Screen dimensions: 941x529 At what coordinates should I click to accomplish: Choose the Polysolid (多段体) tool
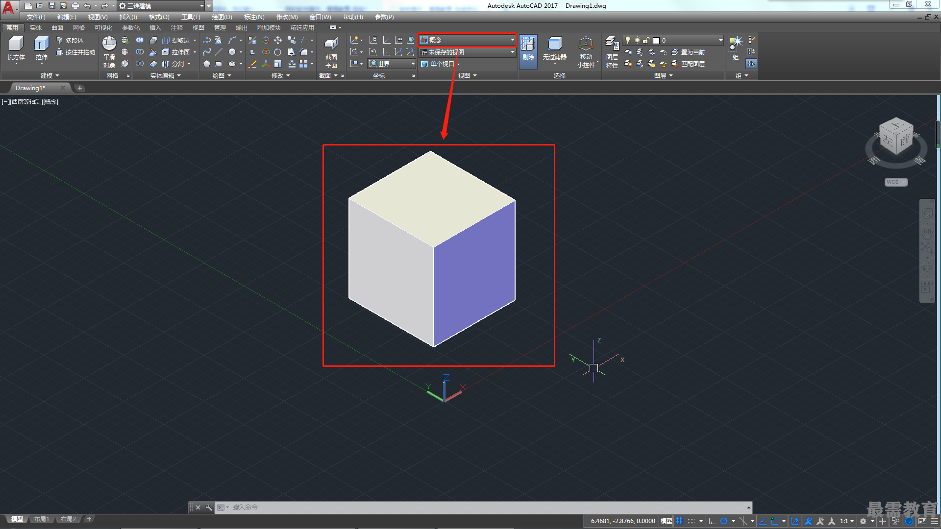coord(70,40)
